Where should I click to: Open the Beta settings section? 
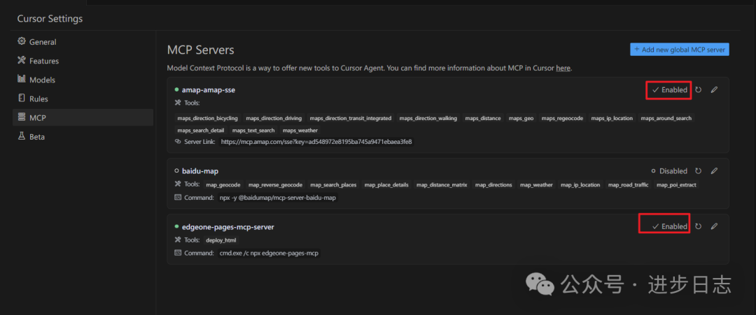point(83,137)
